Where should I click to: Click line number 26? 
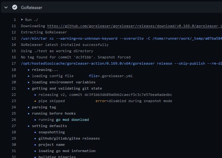click(14, 120)
